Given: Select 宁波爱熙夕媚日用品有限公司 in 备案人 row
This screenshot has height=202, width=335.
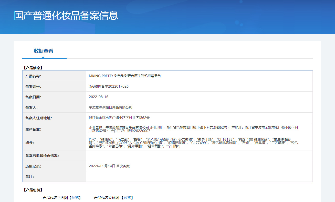Looking at the screenshot, I should (110, 107).
